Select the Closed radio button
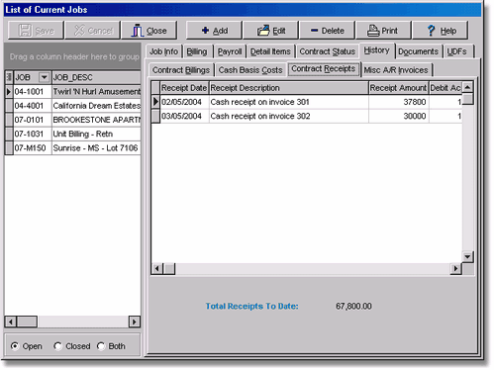The height and width of the screenshot is (370, 494). [57, 346]
